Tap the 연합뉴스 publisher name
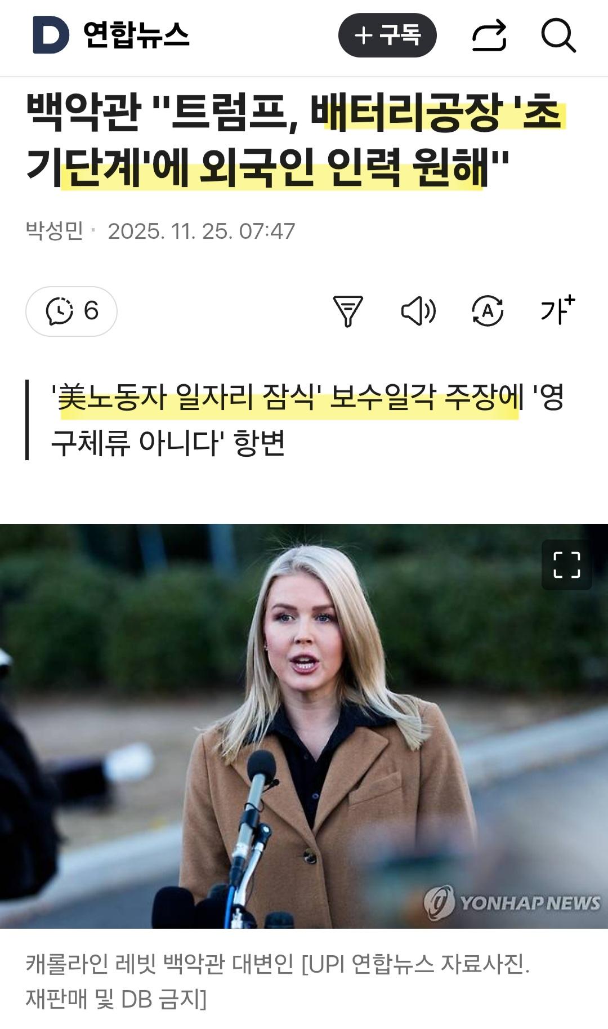Screen dimensions: 608x1029 (x=136, y=35)
